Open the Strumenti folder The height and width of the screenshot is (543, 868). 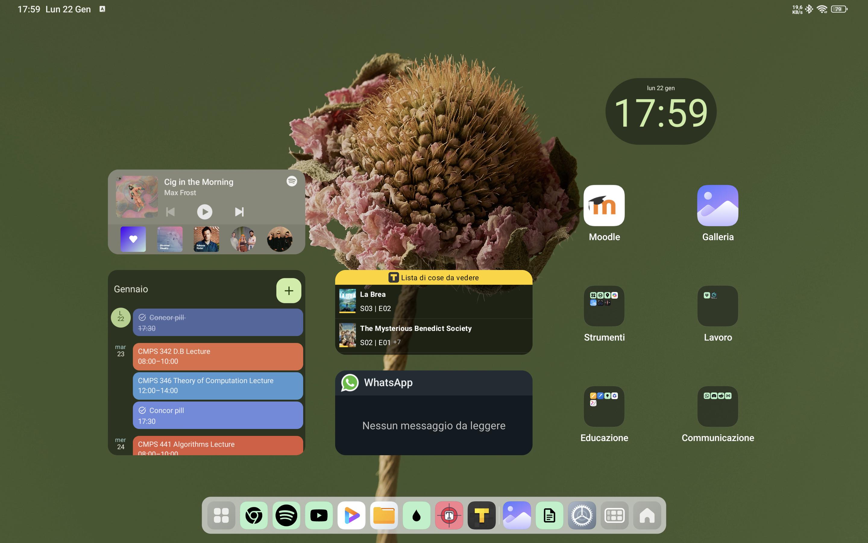[x=604, y=306]
